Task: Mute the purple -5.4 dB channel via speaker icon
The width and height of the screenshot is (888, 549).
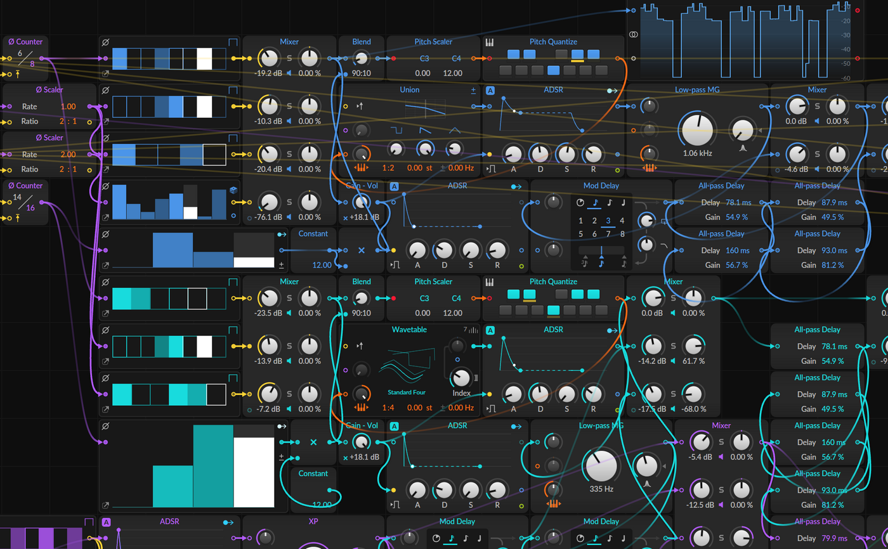Action: click(721, 456)
